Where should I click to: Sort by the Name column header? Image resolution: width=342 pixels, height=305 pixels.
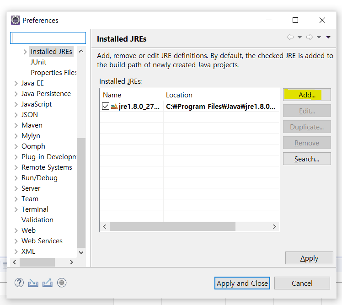pyautogui.click(x=132, y=95)
